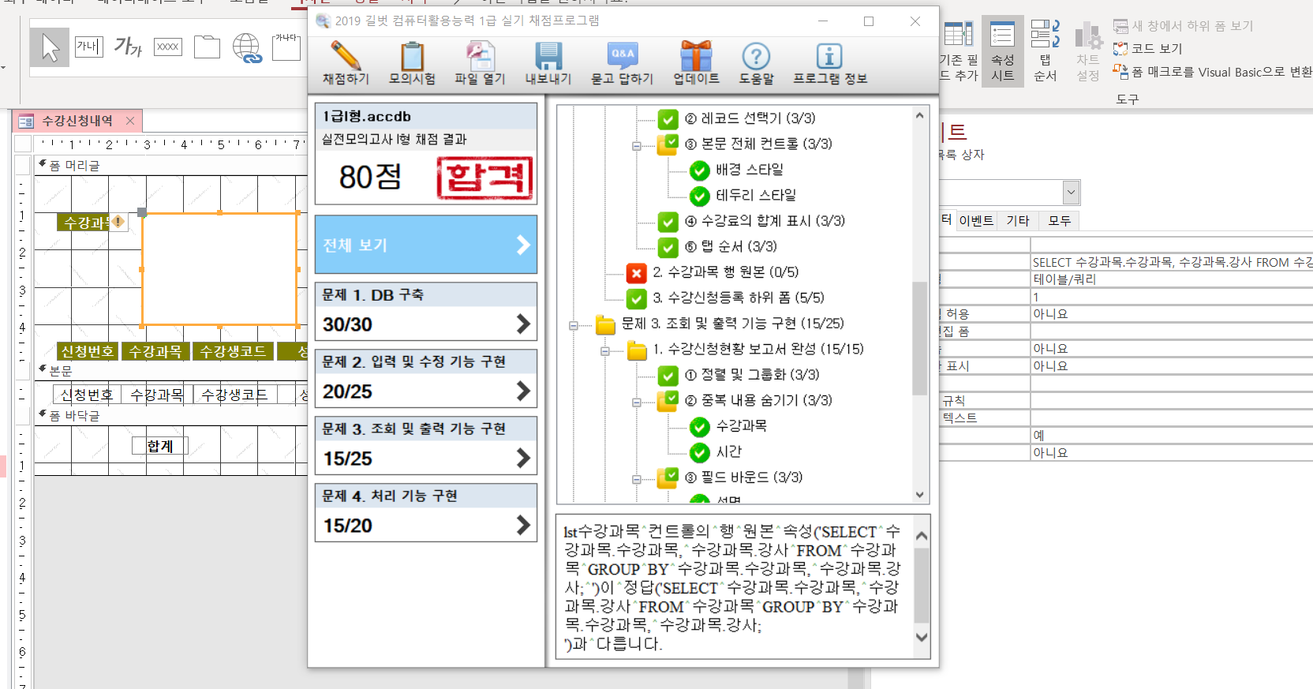This screenshot has height=689, width=1313.
Task: Switch to the 모두 property tab
Action: (x=1059, y=221)
